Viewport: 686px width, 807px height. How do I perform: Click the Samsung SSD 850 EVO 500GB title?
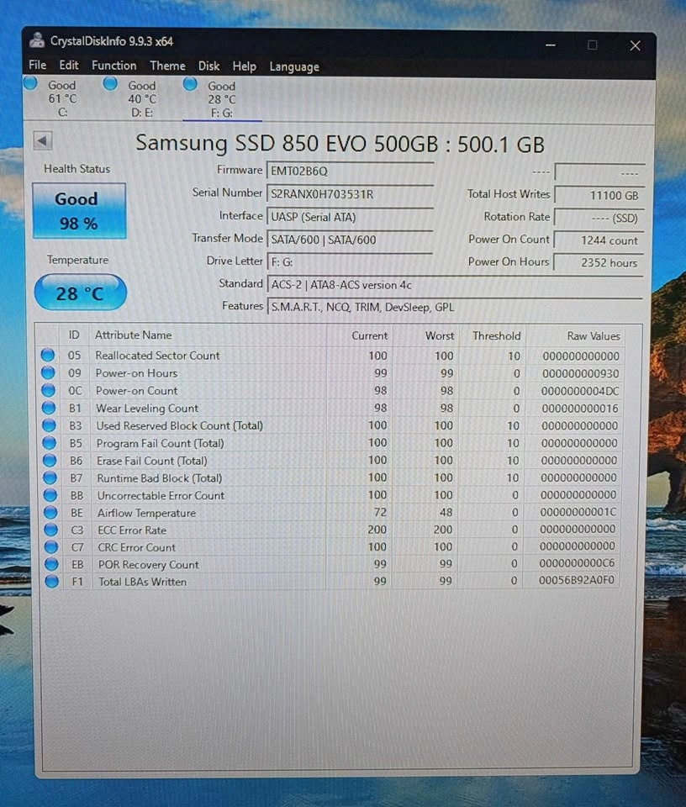point(340,144)
